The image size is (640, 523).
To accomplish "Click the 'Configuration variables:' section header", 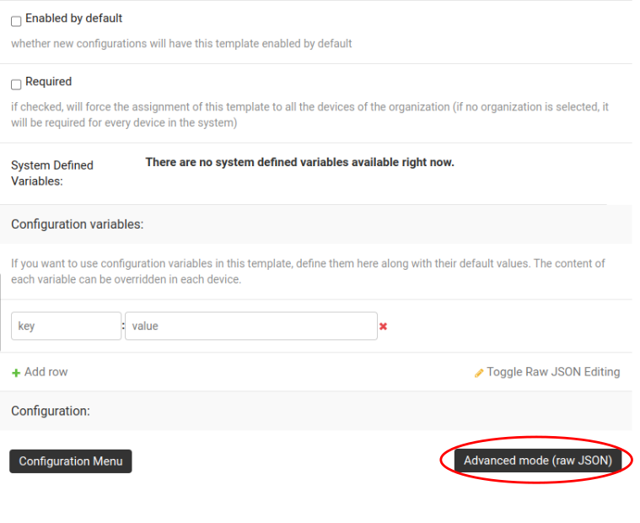I will click(x=78, y=224).
